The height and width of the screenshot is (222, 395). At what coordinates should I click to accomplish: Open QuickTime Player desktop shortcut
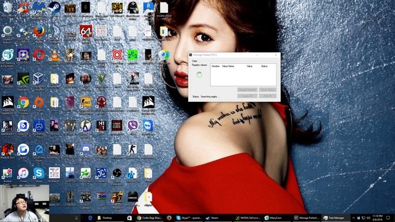pyautogui.click(x=39, y=149)
